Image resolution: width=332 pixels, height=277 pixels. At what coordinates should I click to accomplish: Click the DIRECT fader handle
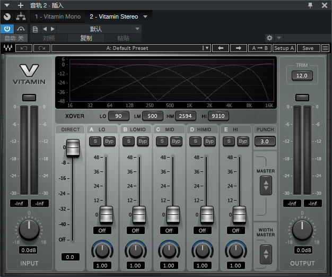[73, 148]
